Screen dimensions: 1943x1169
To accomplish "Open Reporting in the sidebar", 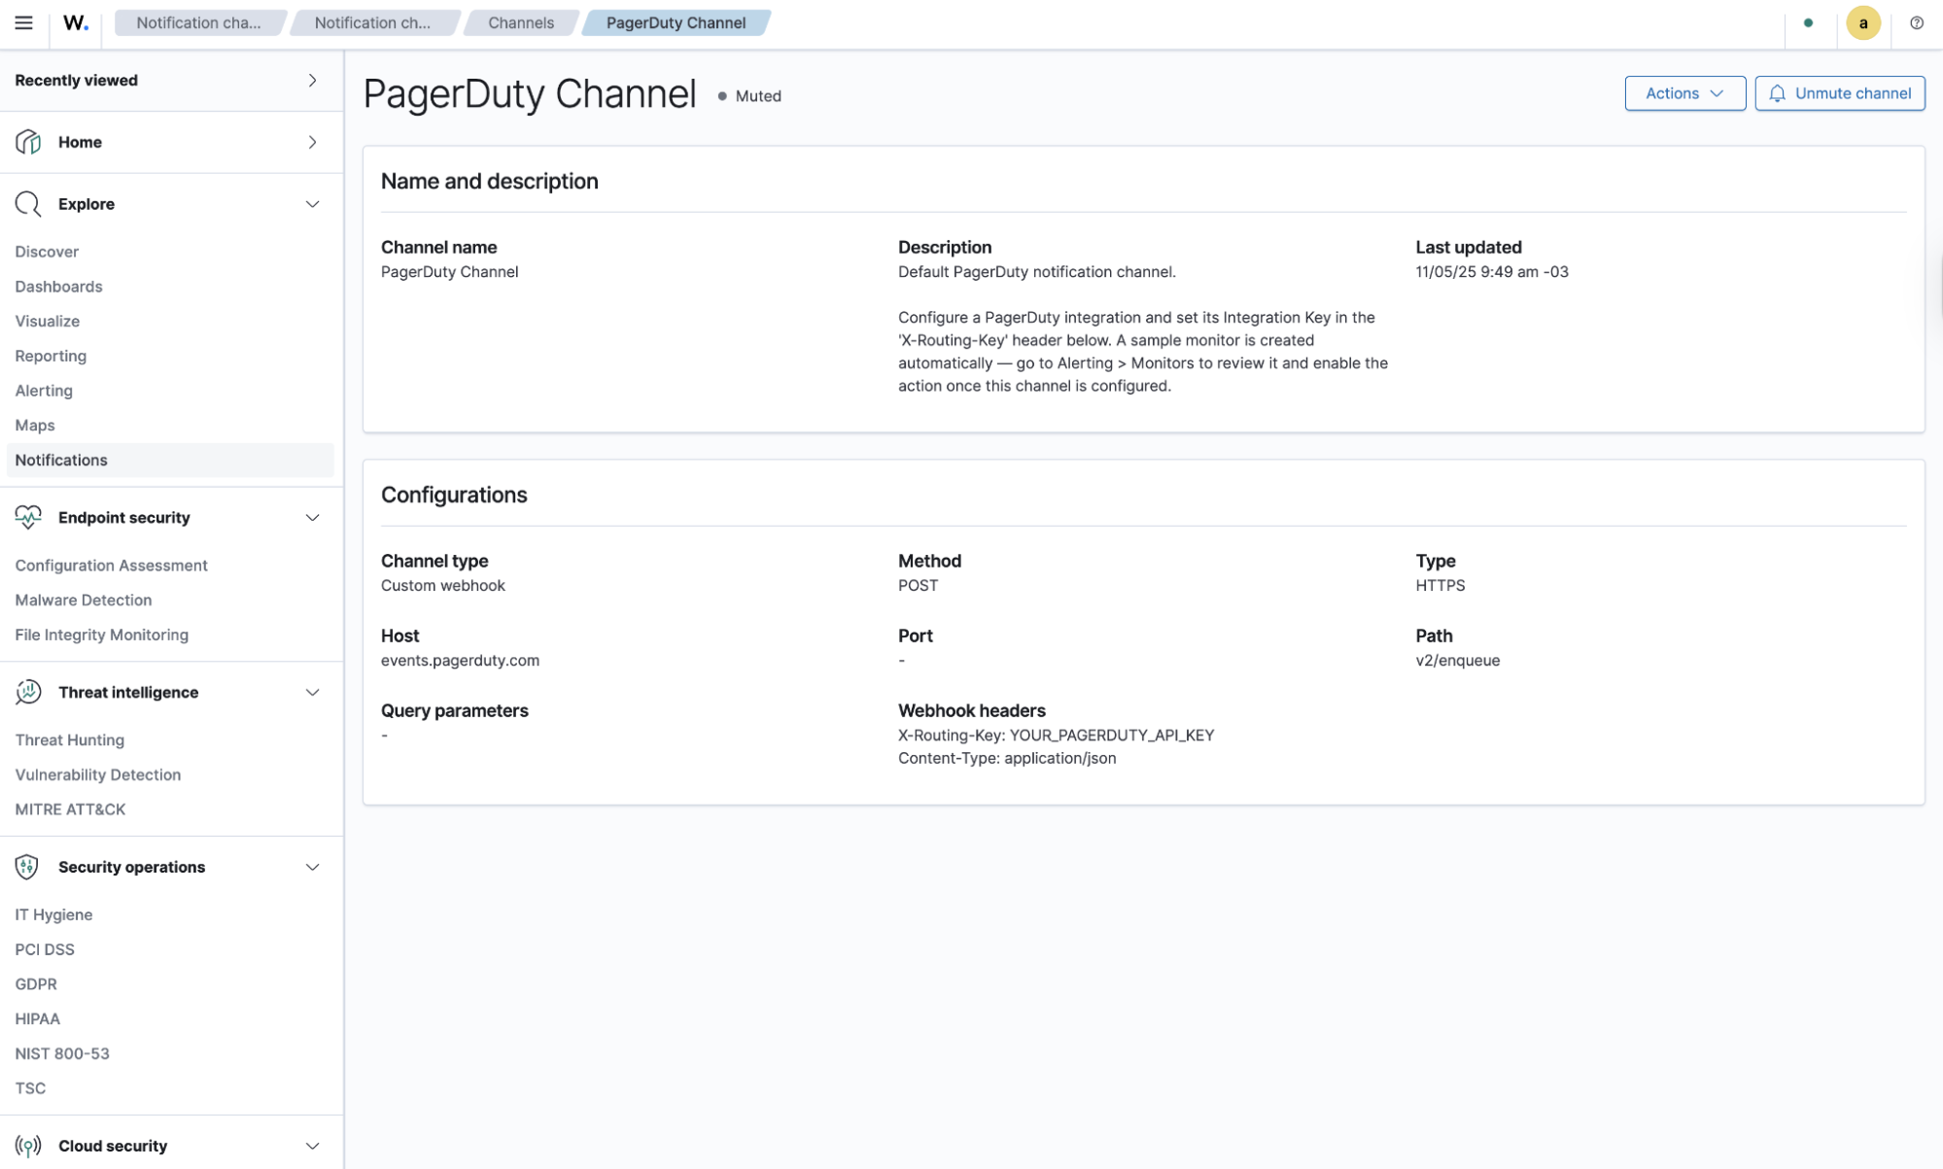I will [x=51, y=356].
